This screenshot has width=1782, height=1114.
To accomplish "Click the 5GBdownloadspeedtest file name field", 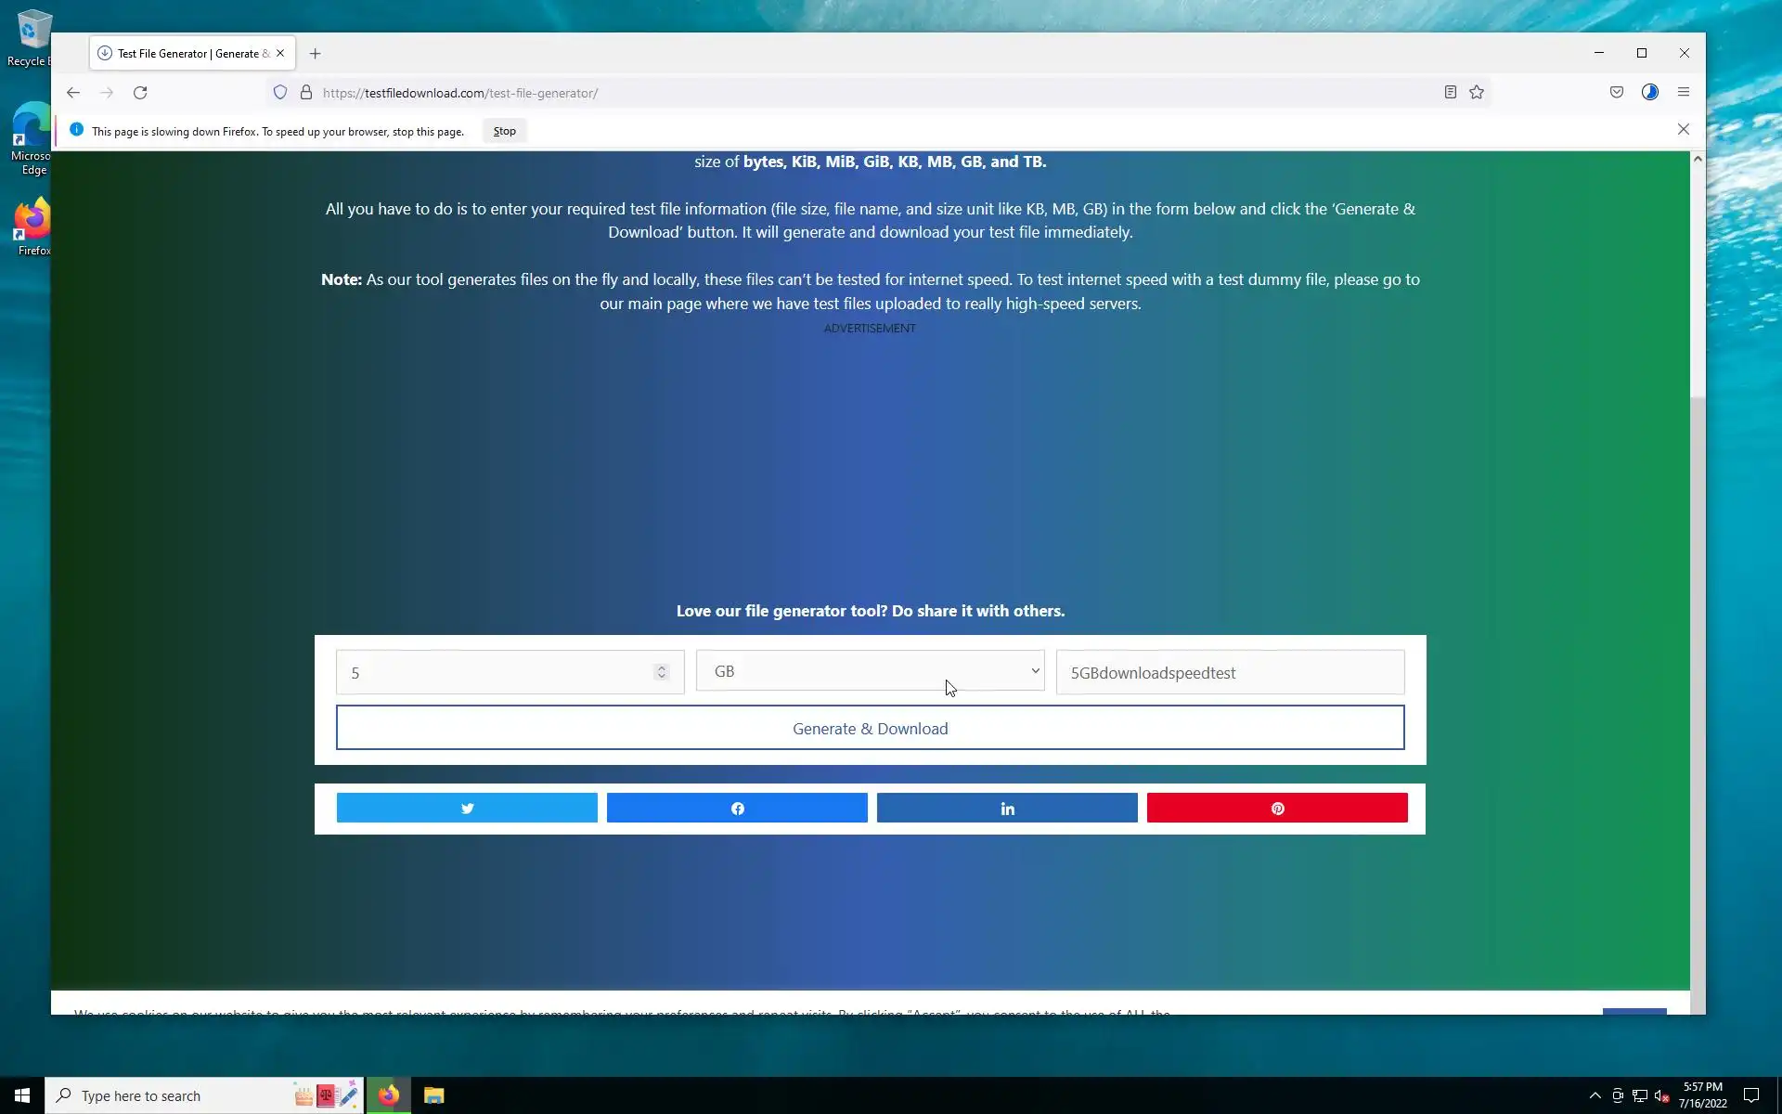I will pos(1230,672).
